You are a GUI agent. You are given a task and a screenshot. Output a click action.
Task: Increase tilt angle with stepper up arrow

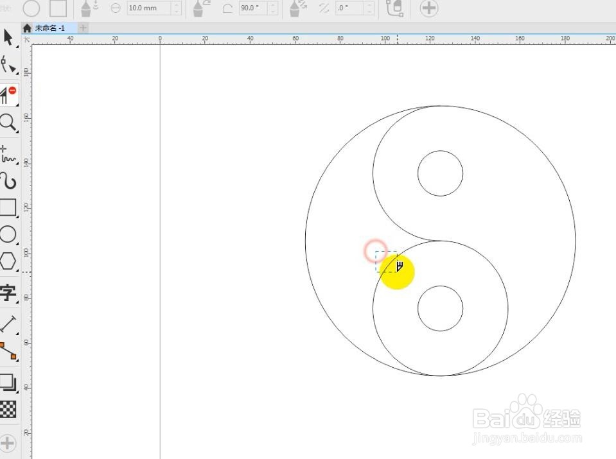273,4
